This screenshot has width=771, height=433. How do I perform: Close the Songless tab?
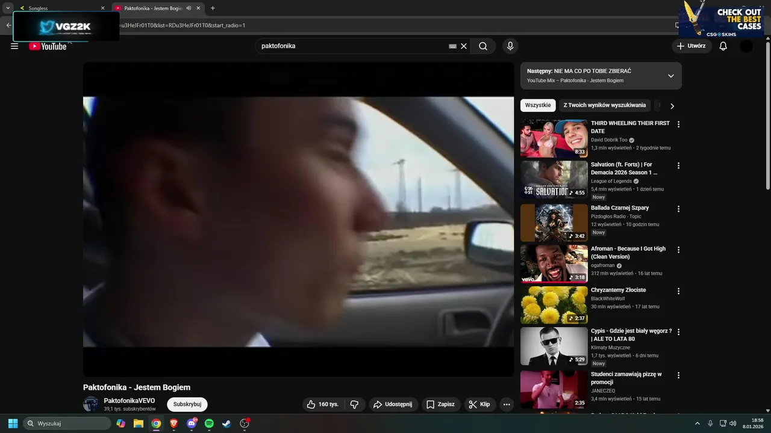pyautogui.click(x=102, y=8)
